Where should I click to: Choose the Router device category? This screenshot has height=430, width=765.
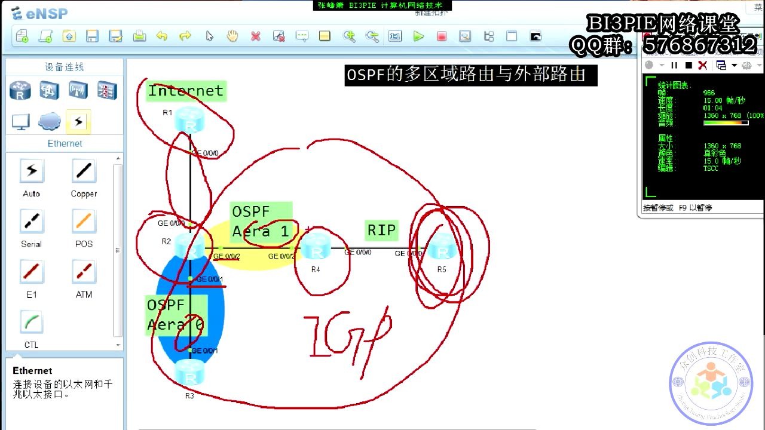[20, 90]
